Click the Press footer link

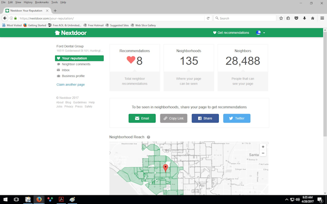point(79,107)
